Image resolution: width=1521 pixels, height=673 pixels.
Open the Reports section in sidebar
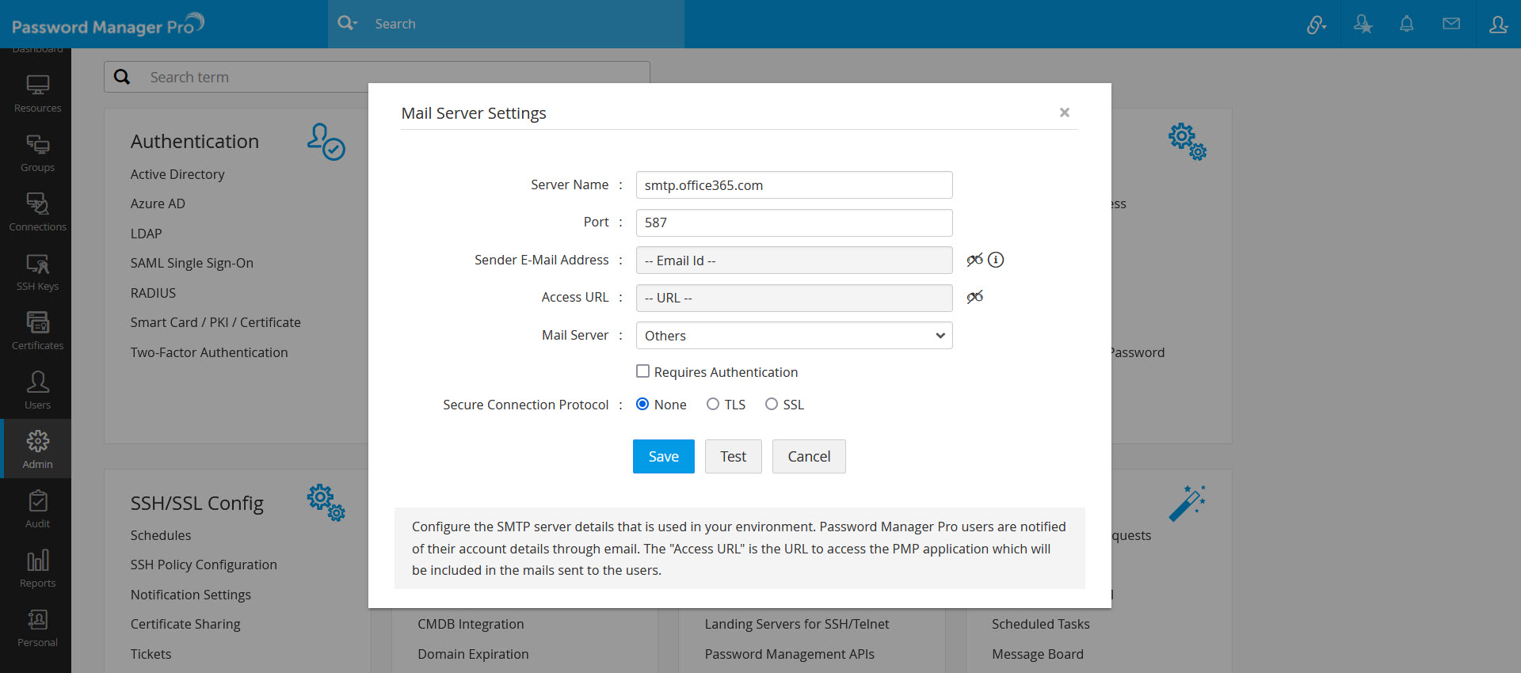point(37,568)
